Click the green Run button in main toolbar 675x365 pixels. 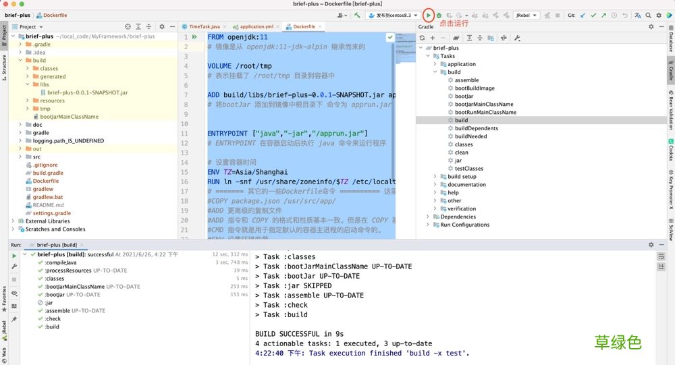(x=429, y=15)
